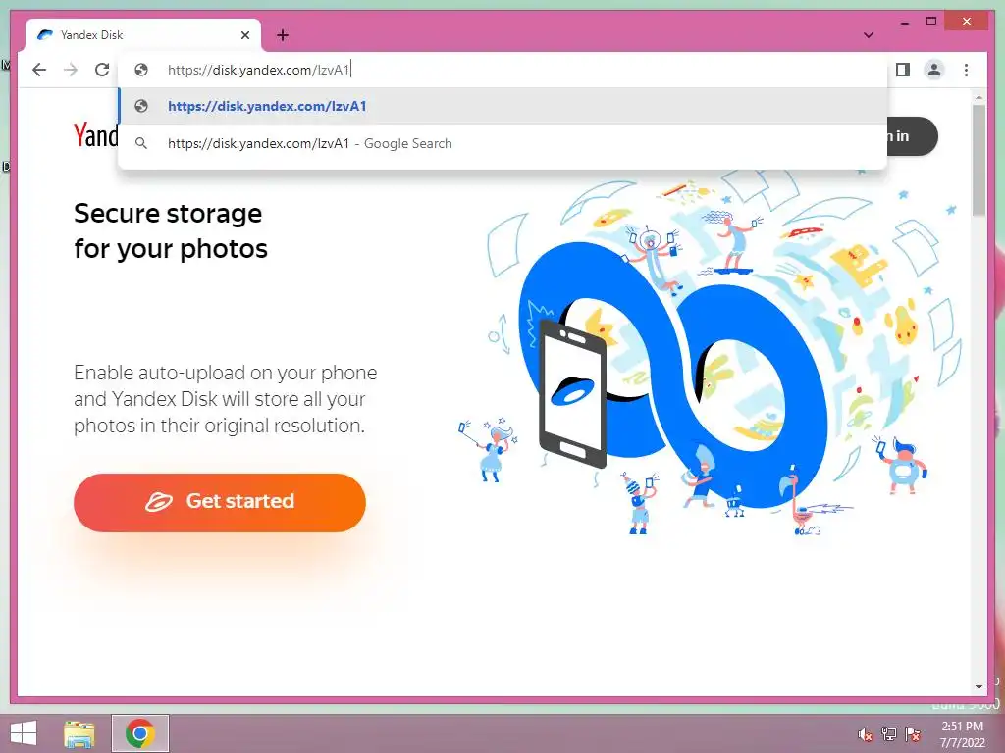
Task: Click the partially hidden sign in button
Action: (x=912, y=136)
